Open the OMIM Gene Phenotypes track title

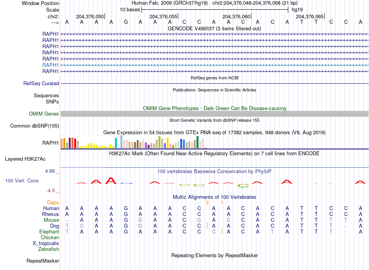click(214, 109)
